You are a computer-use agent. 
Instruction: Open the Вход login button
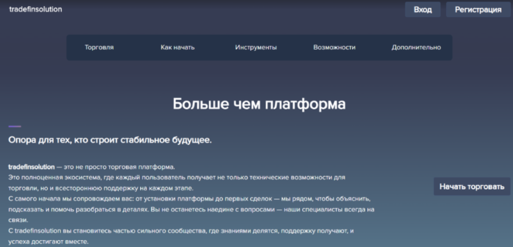[423, 10]
